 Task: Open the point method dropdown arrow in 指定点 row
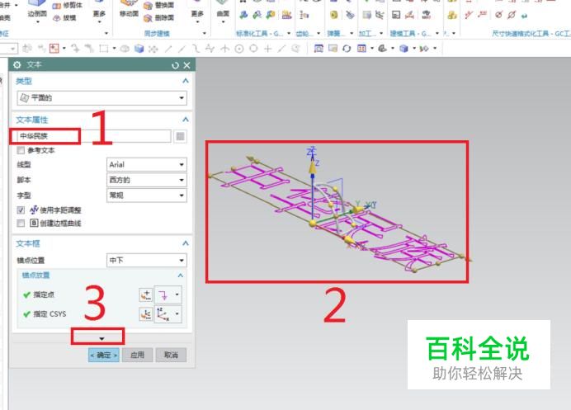click(177, 295)
